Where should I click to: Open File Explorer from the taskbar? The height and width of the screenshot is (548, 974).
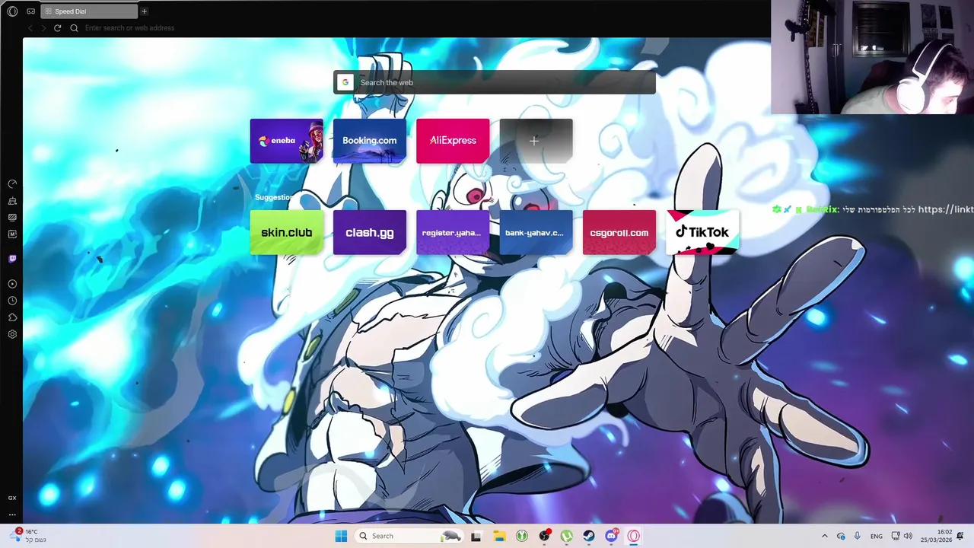[x=499, y=536]
